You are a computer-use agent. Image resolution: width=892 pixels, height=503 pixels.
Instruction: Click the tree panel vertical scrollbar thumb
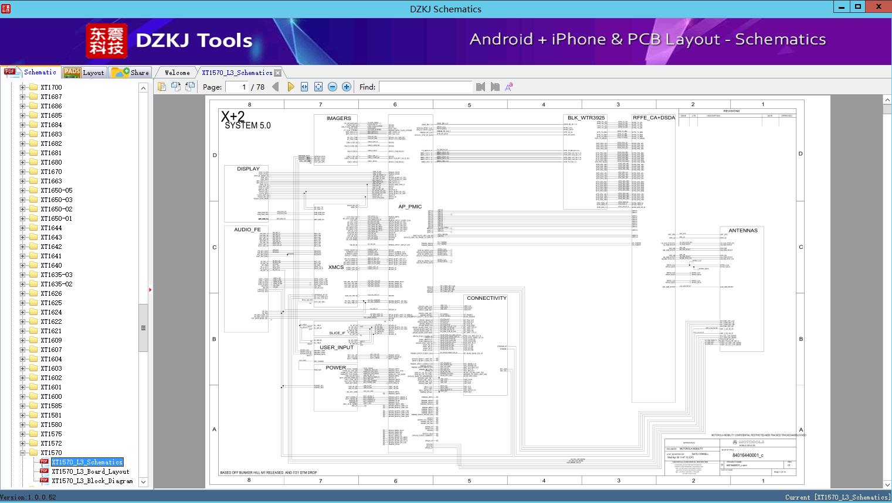coord(143,328)
